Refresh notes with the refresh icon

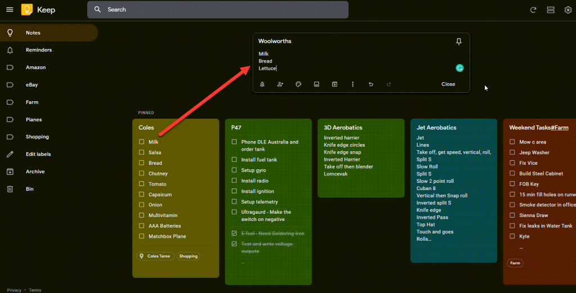point(533,10)
